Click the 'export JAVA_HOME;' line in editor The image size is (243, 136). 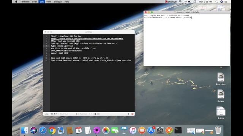tap(60, 53)
